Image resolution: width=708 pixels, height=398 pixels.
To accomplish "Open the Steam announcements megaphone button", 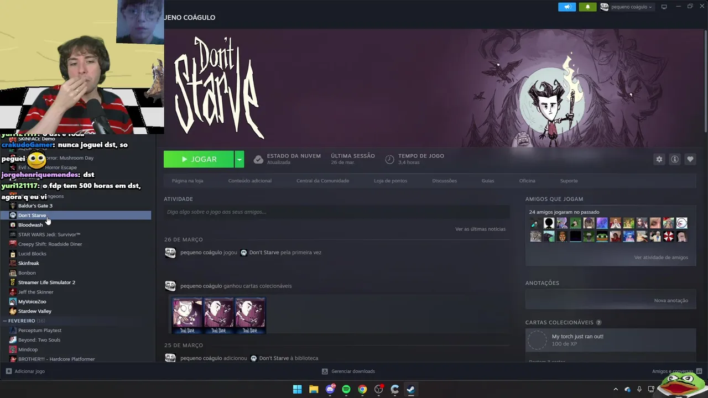I will (567, 7).
